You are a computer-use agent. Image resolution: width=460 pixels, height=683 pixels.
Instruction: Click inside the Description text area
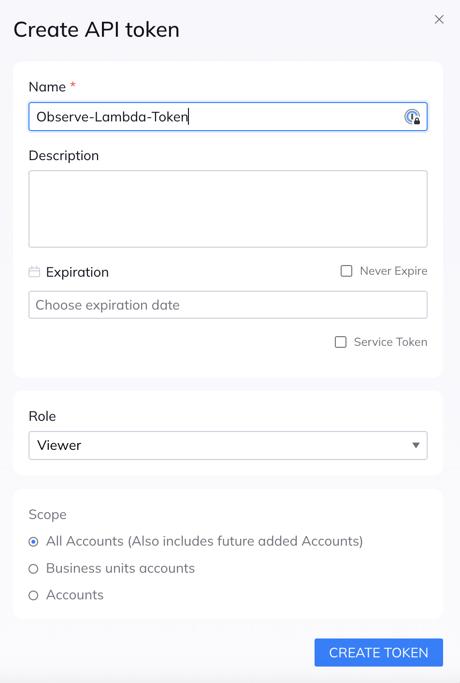(x=228, y=209)
